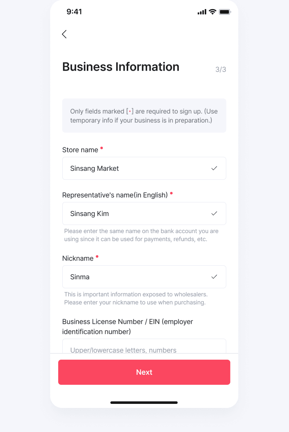Tap the back arrow icon
The image size is (289, 432).
64,34
